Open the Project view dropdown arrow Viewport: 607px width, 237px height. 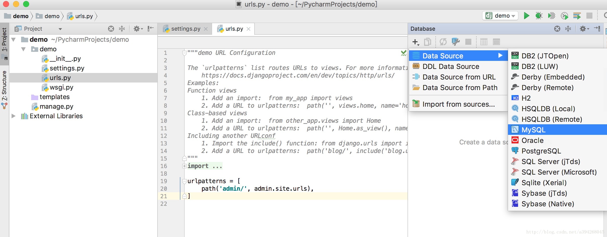click(x=60, y=29)
